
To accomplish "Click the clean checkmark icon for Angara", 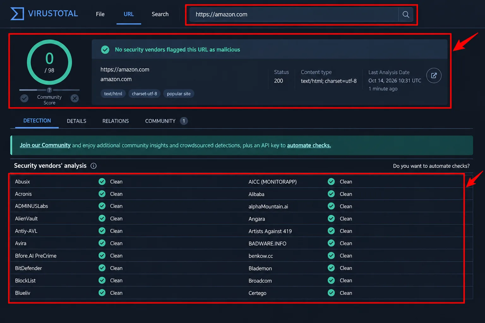I will [331, 218].
